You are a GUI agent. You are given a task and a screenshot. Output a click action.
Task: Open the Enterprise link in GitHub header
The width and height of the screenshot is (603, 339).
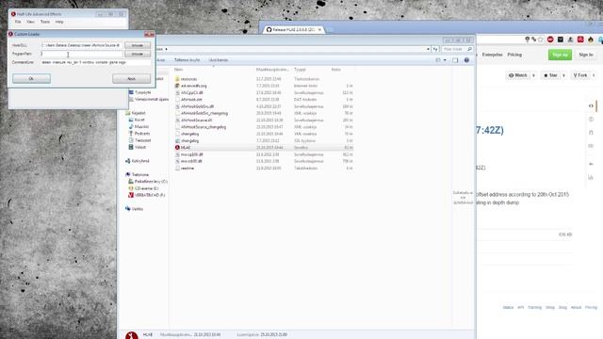[x=492, y=55]
